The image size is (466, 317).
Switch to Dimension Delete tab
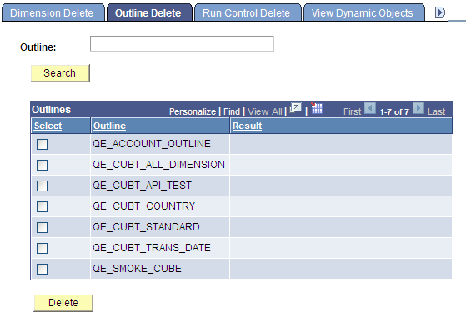(x=53, y=13)
